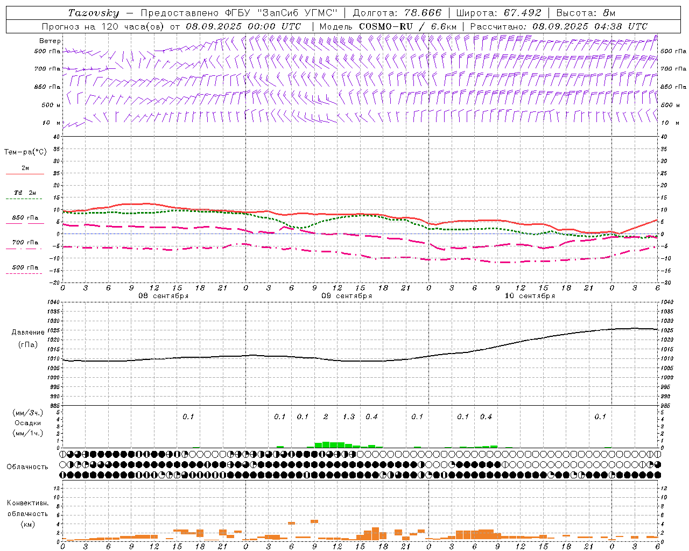This screenshot has height=551, width=689.
Task: Click the '1.3' precipitation amount value
Action: (x=349, y=416)
